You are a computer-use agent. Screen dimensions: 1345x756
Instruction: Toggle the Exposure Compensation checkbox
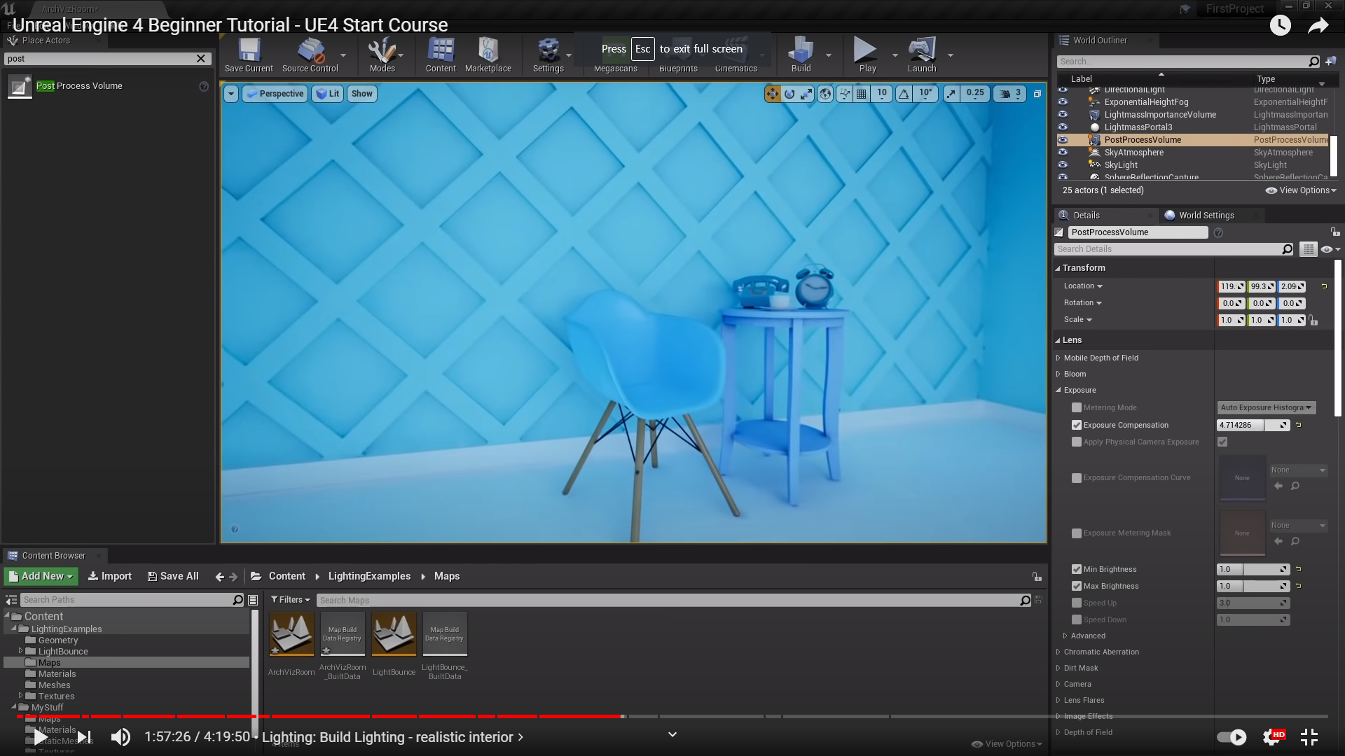[1077, 425]
